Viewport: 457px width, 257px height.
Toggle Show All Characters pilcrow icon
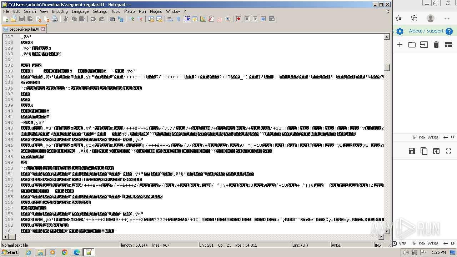coord(178,19)
